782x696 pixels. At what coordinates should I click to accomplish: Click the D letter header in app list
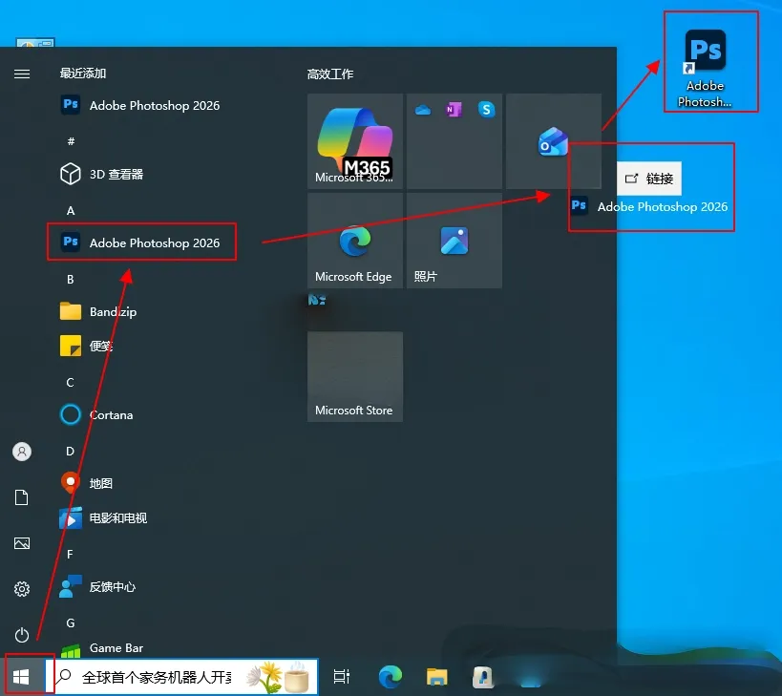click(71, 452)
